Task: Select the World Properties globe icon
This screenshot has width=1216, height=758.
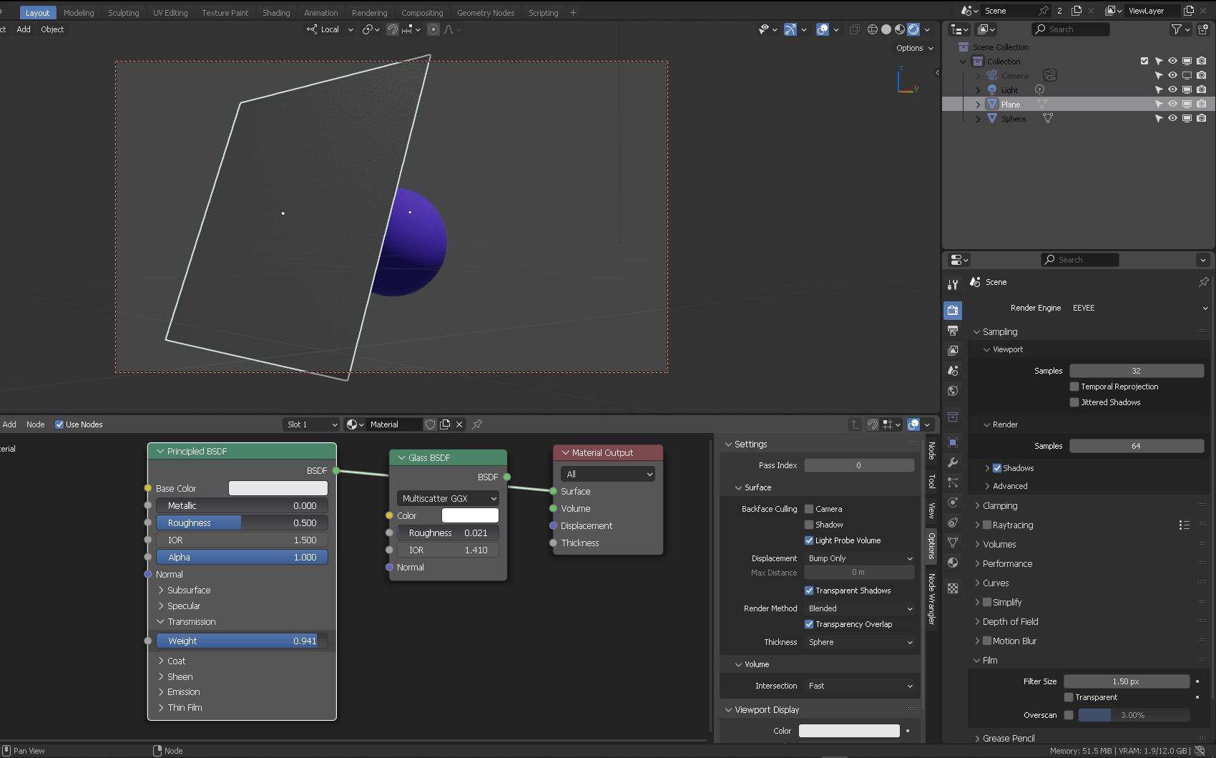Action: pyautogui.click(x=953, y=392)
